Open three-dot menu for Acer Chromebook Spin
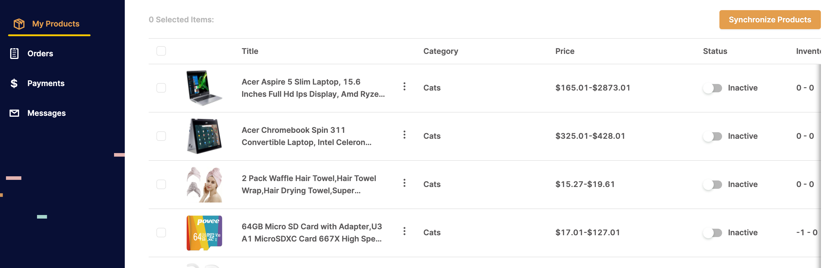 coord(404,135)
